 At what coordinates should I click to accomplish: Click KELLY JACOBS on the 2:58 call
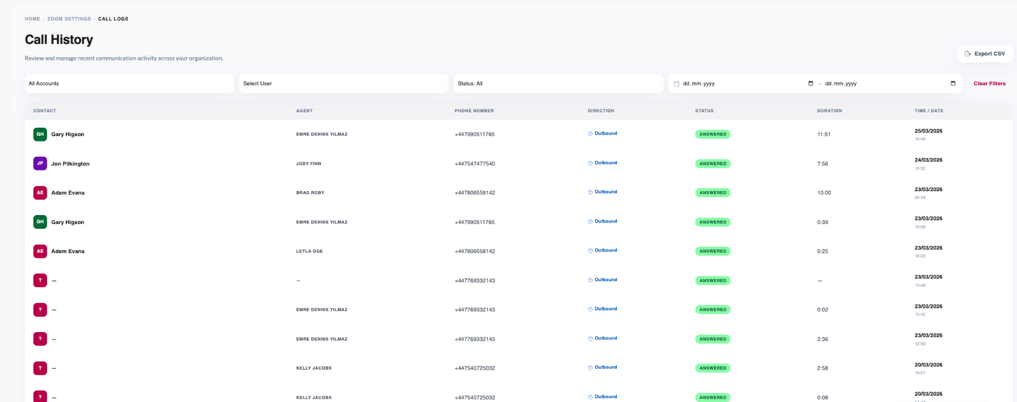point(314,368)
